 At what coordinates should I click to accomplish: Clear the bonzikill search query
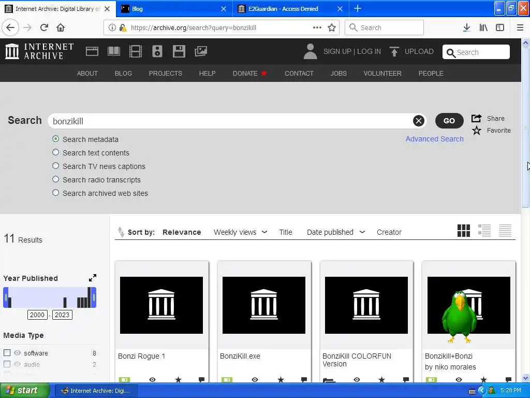tap(418, 121)
